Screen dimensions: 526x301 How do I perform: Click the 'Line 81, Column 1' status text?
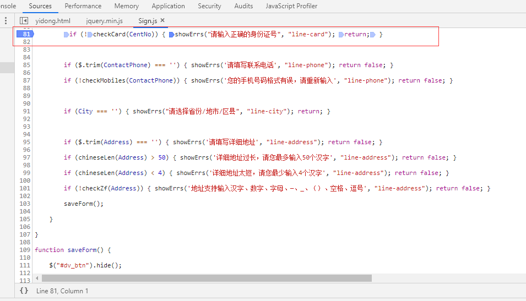(62, 291)
